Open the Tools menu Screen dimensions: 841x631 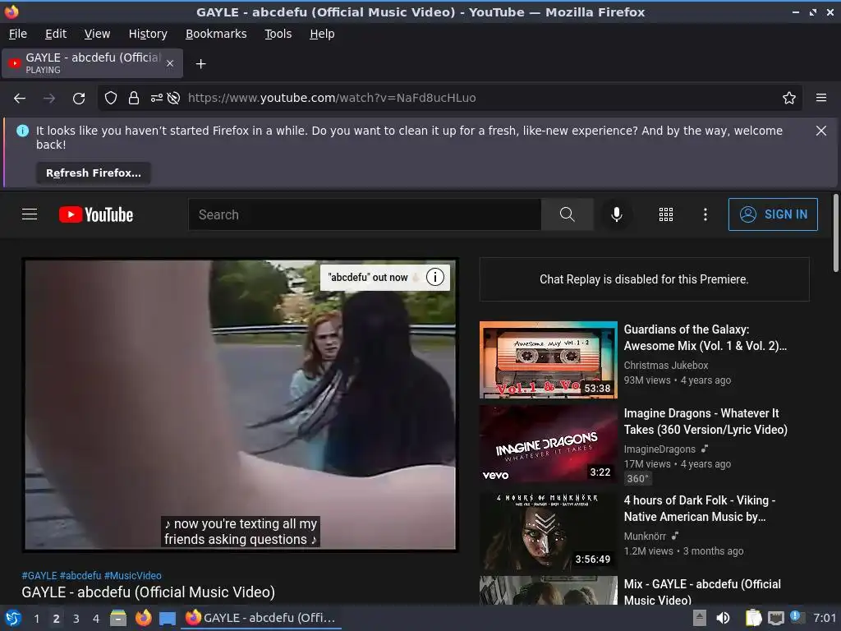tap(278, 34)
